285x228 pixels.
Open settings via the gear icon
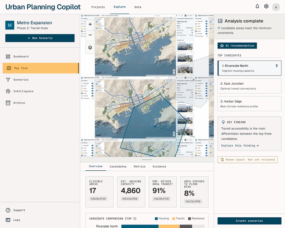(266, 6)
